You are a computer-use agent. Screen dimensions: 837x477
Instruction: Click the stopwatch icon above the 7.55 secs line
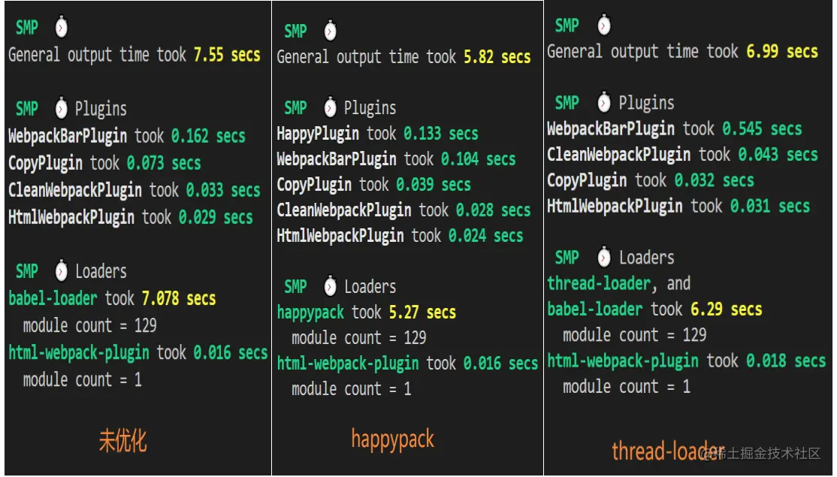pyautogui.click(x=62, y=27)
